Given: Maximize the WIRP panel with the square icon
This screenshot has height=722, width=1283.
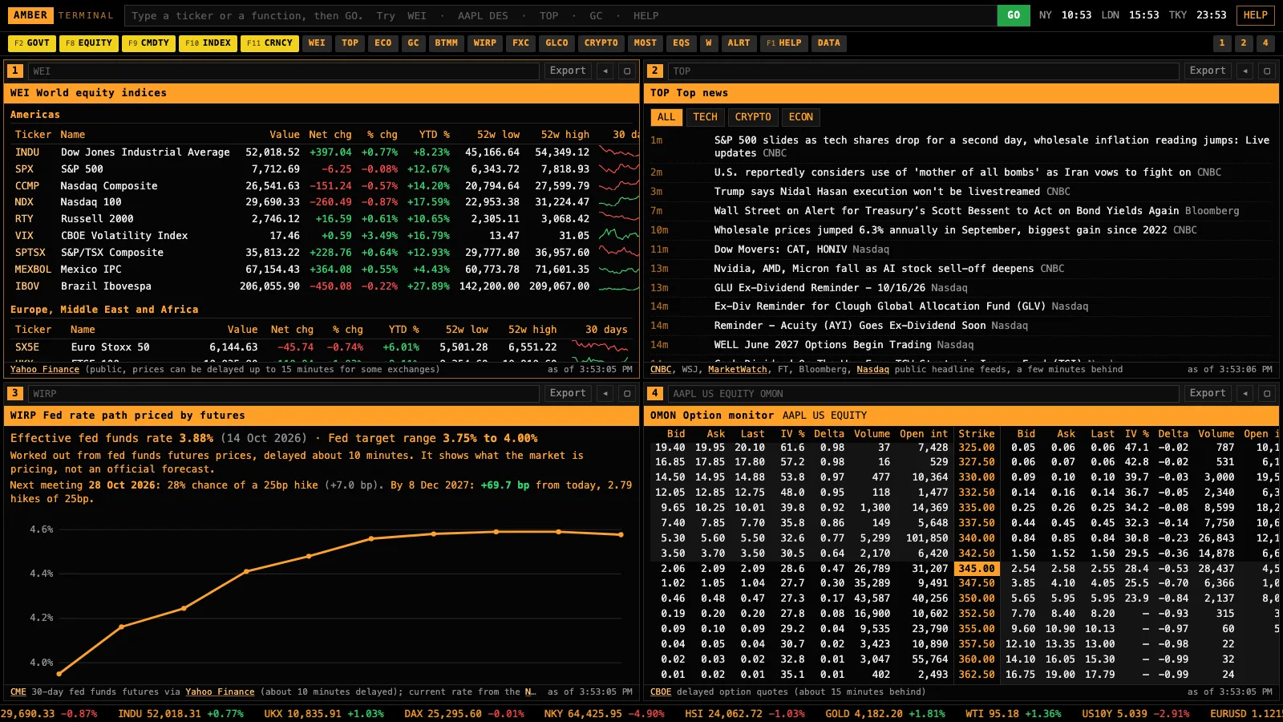Looking at the screenshot, I should point(627,393).
